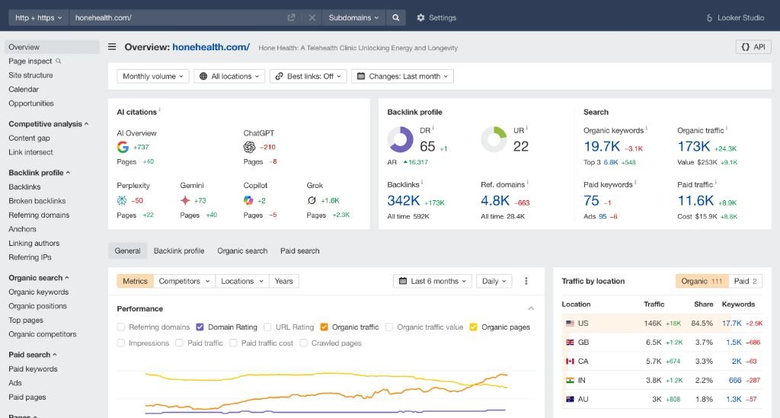Select Organic 111 traffic toggle
The width and height of the screenshot is (780, 418).
[x=702, y=281]
